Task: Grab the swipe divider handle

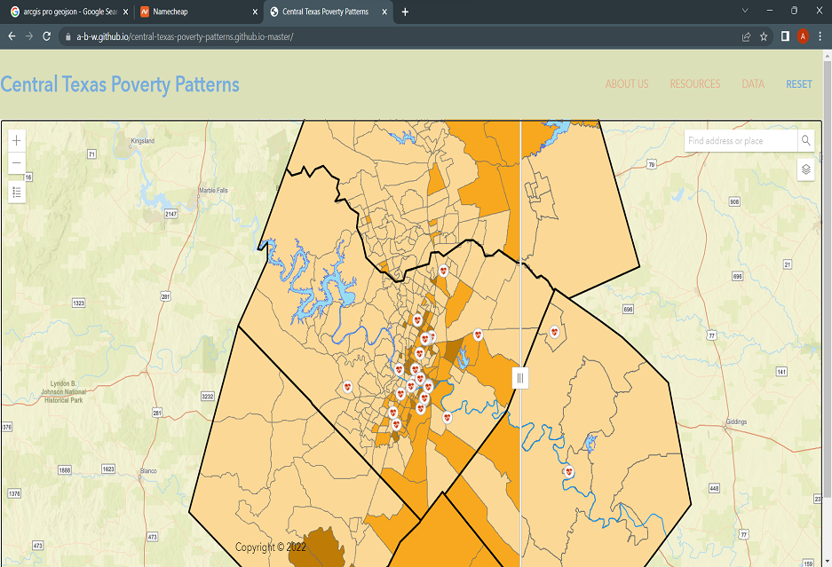Action: click(x=520, y=378)
